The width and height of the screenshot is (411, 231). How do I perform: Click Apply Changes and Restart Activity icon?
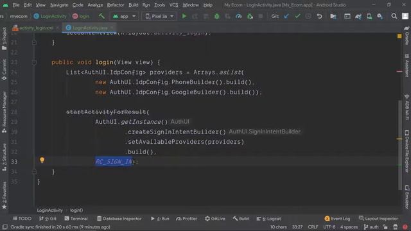click(x=195, y=16)
